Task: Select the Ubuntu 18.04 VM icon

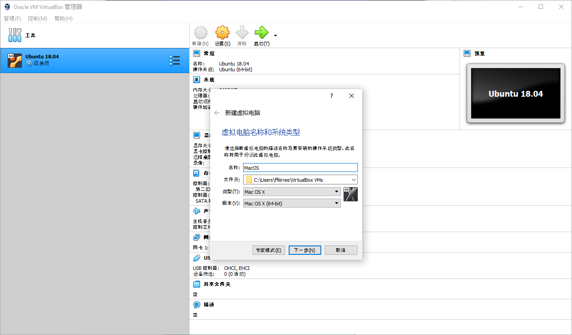Action: (15, 61)
